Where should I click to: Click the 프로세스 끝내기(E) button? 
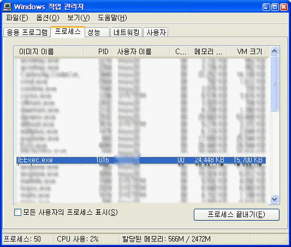(x=236, y=215)
